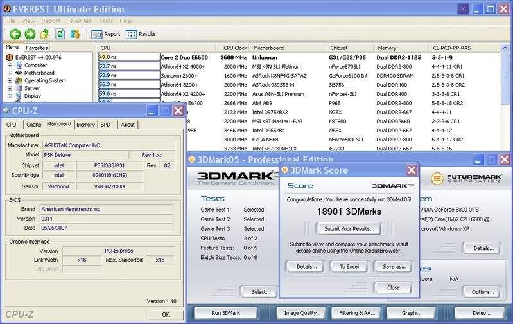Click Submit Your Results button
513x324 pixels.
[x=349, y=229]
